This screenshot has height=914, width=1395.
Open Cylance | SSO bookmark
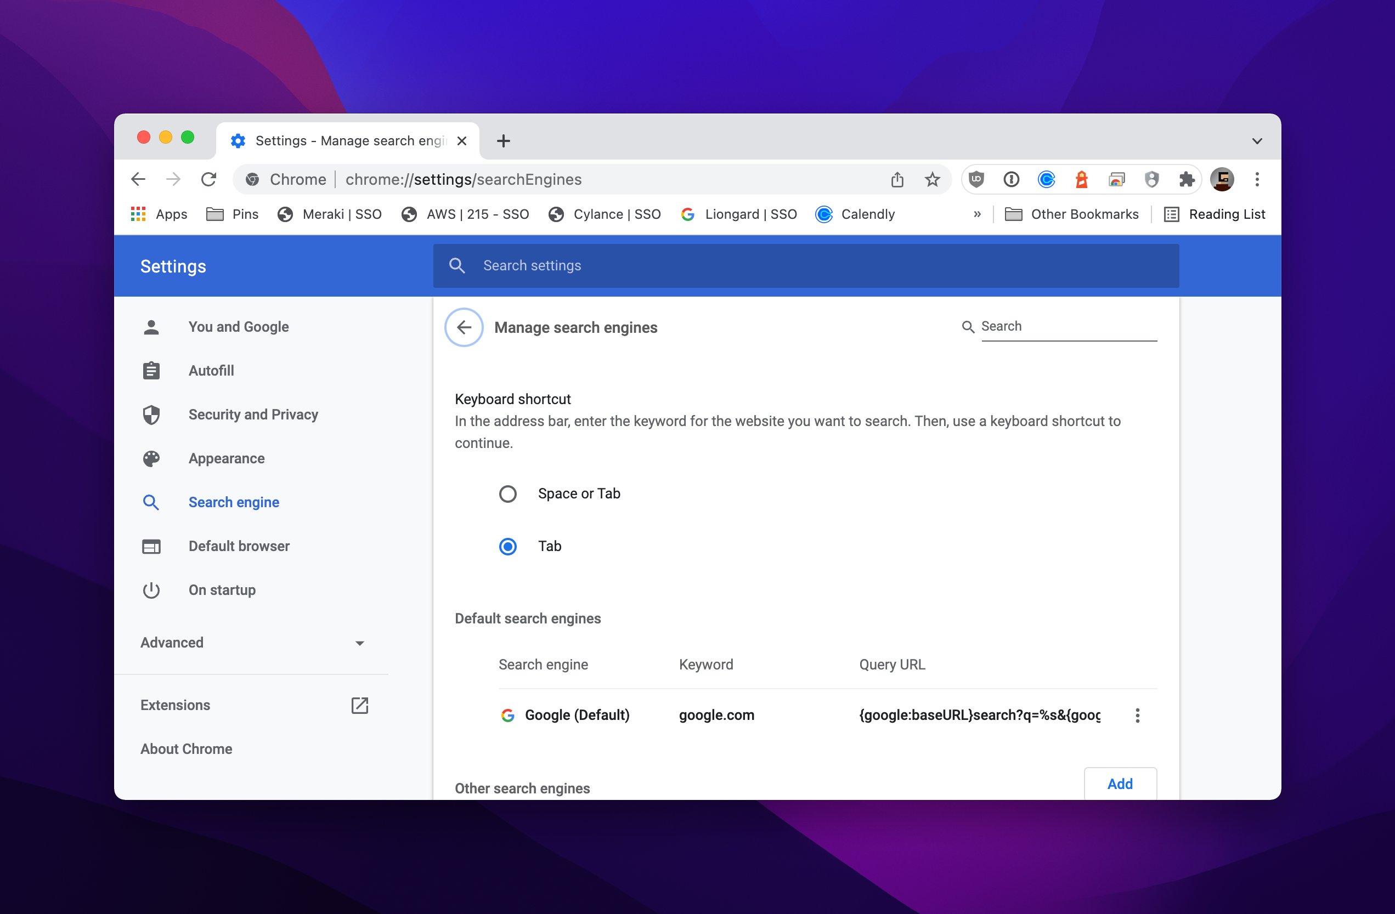tap(605, 214)
